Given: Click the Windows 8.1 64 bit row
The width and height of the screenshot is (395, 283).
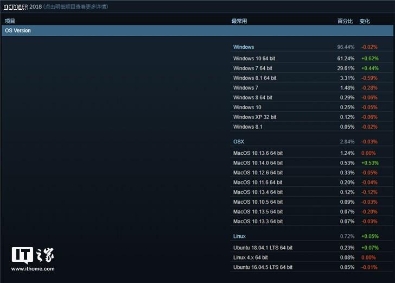Looking at the screenshot, I should tap(311, 78).
